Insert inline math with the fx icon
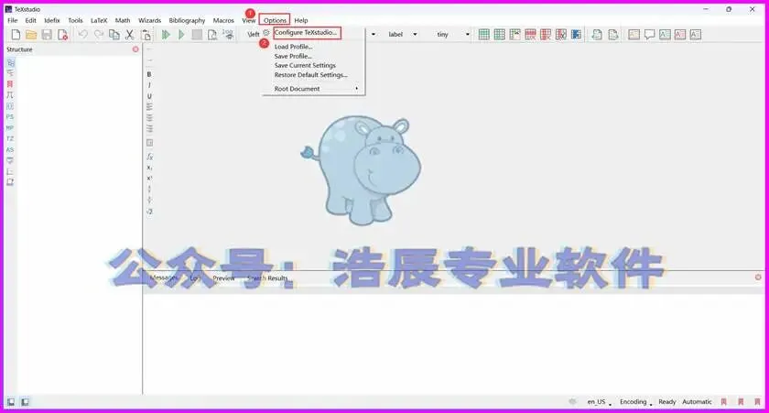The width and height of the screenshot is (769, 413). (x=149, y=157)
